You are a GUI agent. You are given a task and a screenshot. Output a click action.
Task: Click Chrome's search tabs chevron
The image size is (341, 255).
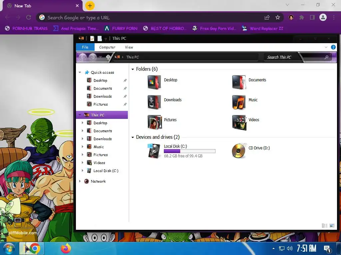point(287,5)
